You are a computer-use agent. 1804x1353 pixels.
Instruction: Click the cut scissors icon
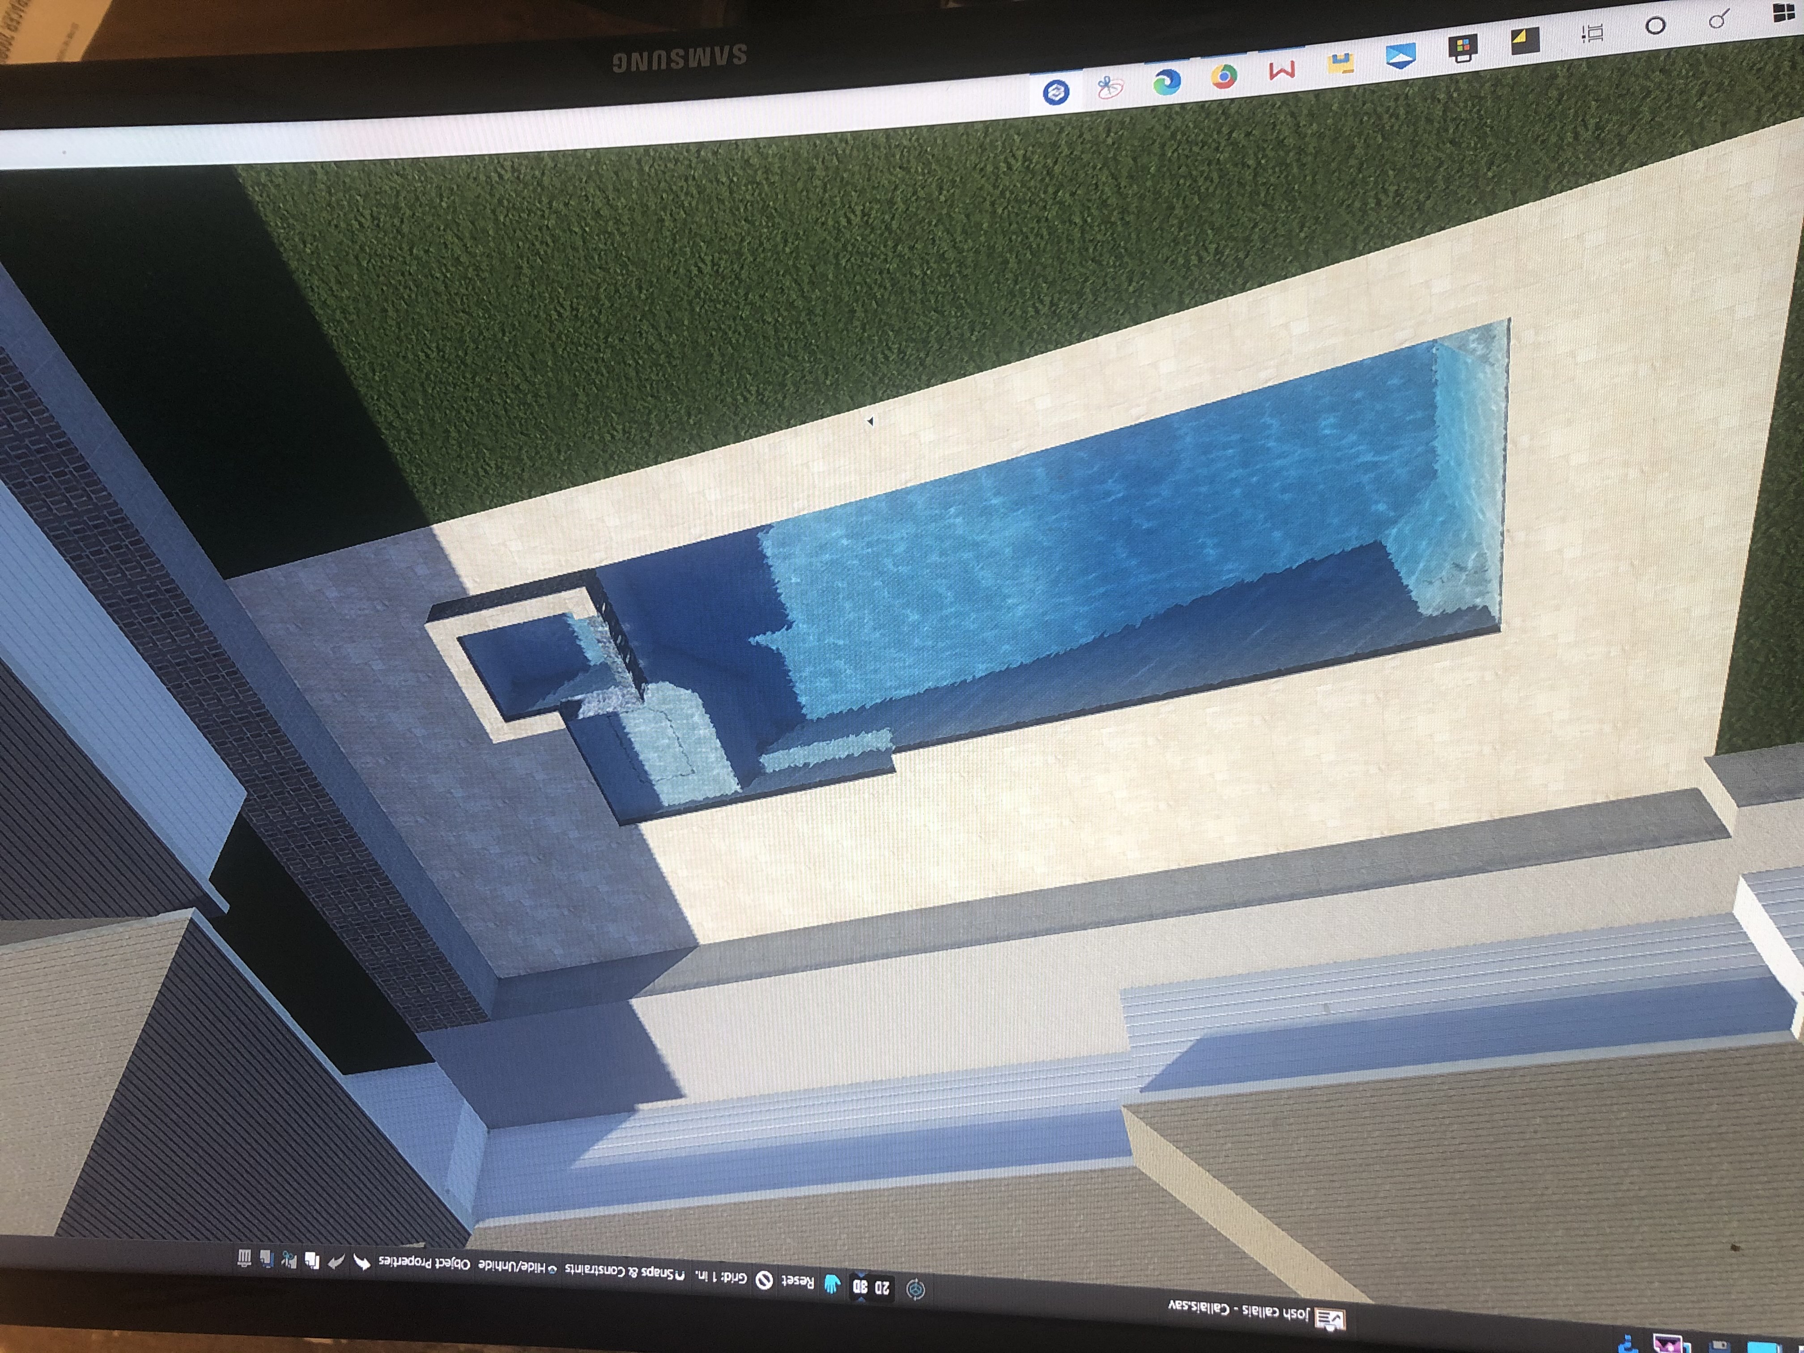289,1259
